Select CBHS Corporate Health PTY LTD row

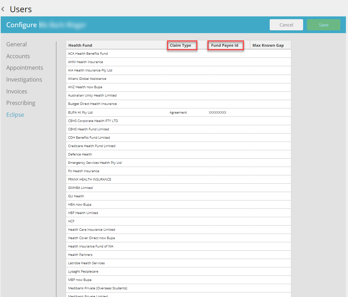tap(179, 121)
